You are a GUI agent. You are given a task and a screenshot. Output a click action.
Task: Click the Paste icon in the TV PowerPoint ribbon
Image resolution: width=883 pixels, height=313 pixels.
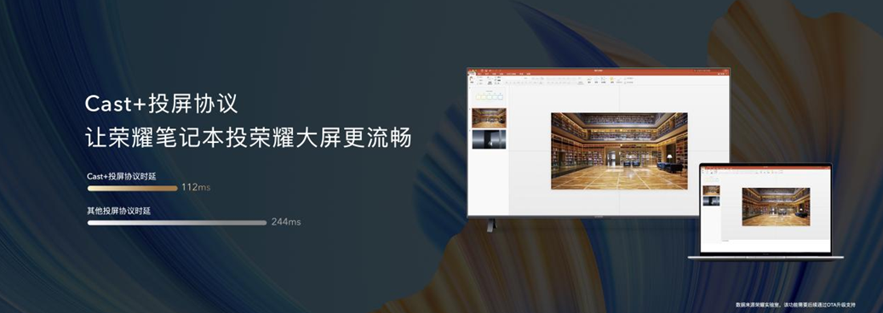[x=472, y=80]
